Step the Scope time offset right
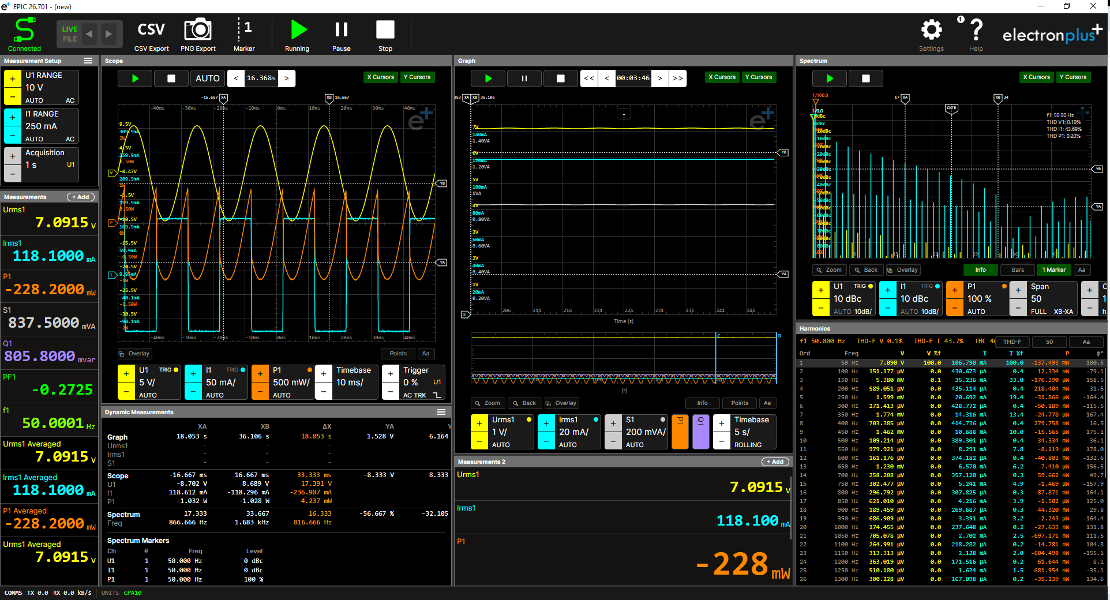This screenshot has height=600, width=1110. [x=287, y=78]
